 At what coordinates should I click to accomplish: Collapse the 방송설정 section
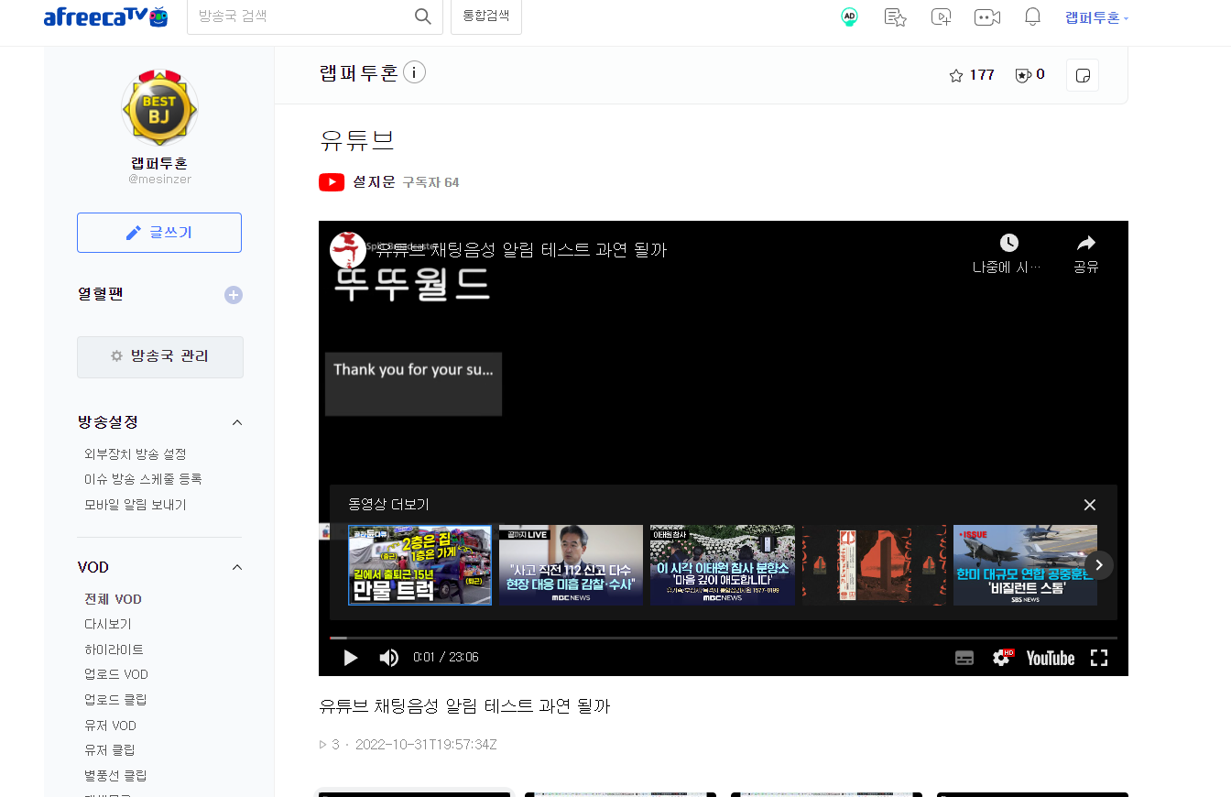[x=237, y=422]
